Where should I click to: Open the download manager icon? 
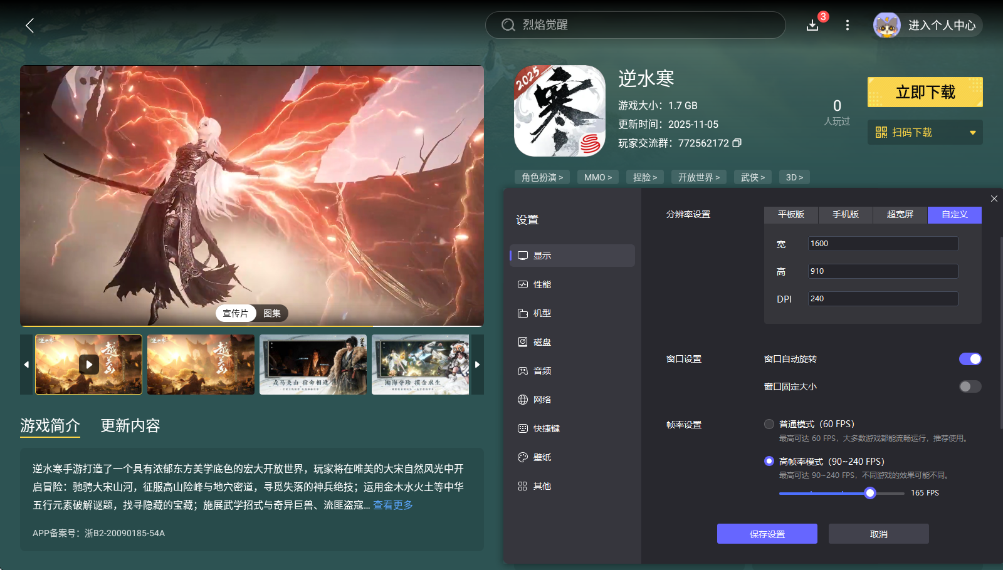812,25
